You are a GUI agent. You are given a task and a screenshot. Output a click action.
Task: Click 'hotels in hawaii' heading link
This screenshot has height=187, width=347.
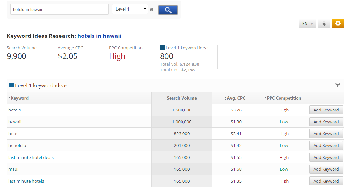click(x=99, y=36)
